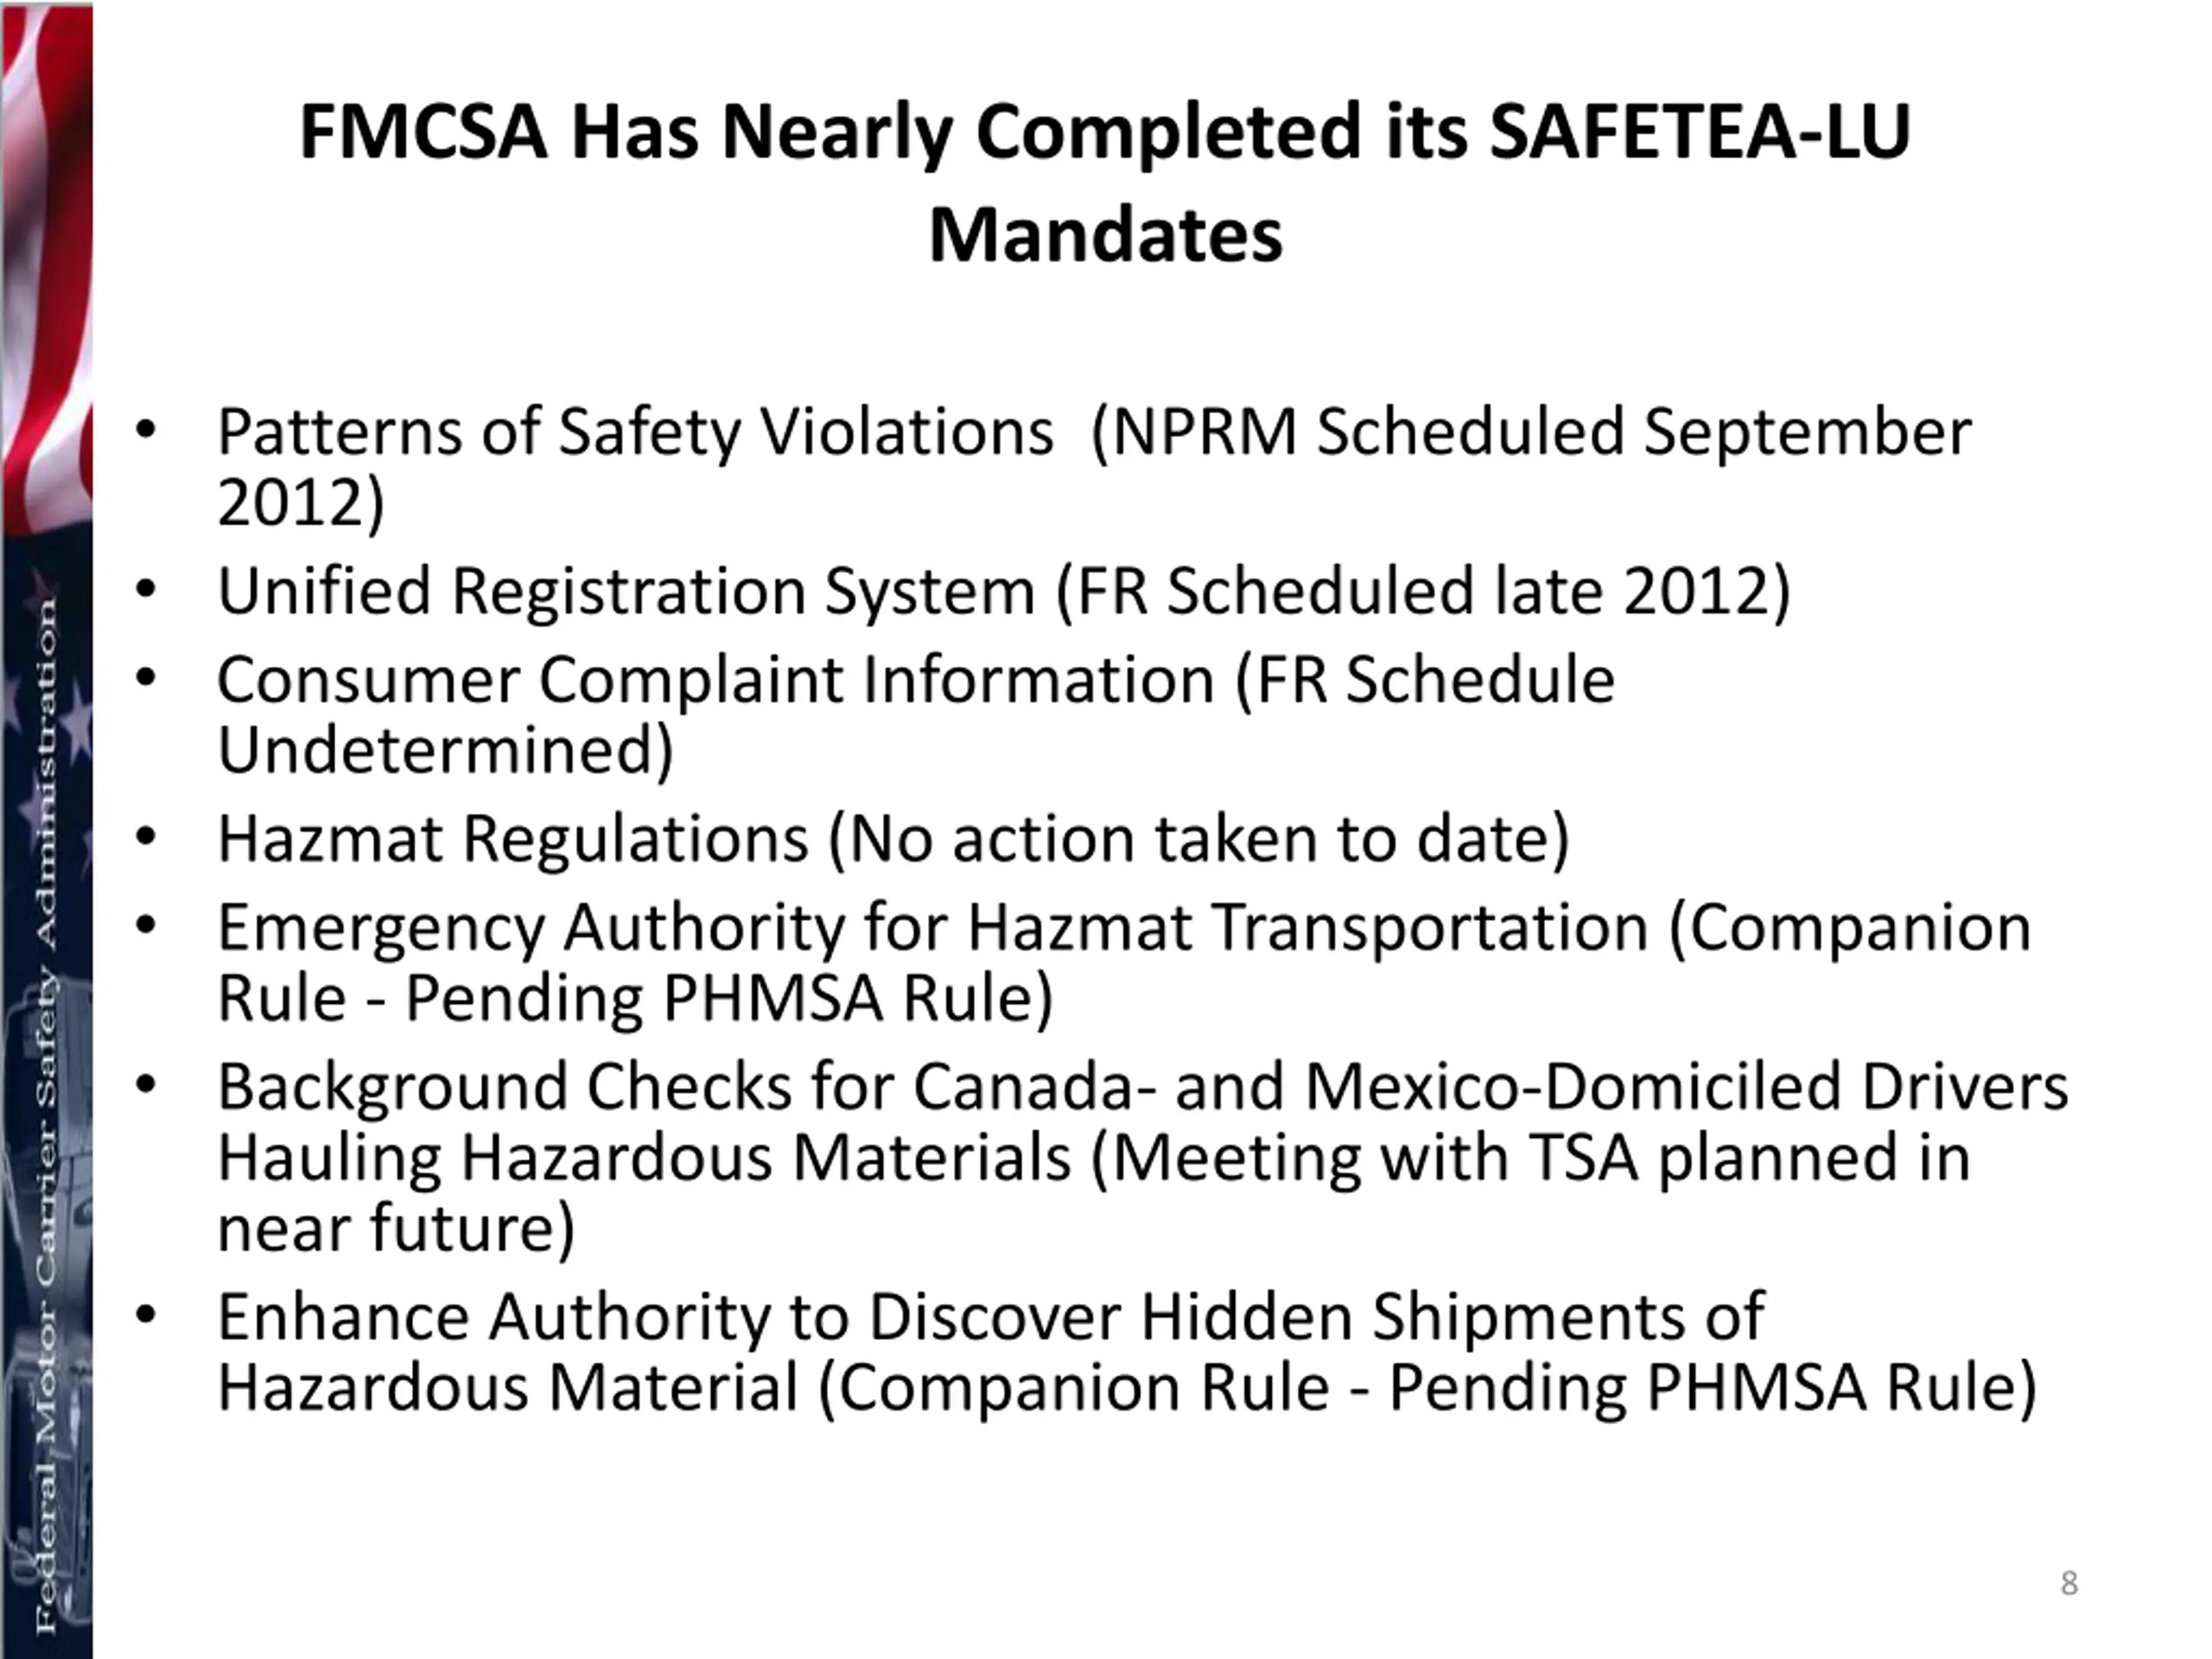Click the American flag graphic on the sidebar
Image resolution: width=2212 pixels, height=1659 pixels.
pyautogui.click(x=46, y=270)
